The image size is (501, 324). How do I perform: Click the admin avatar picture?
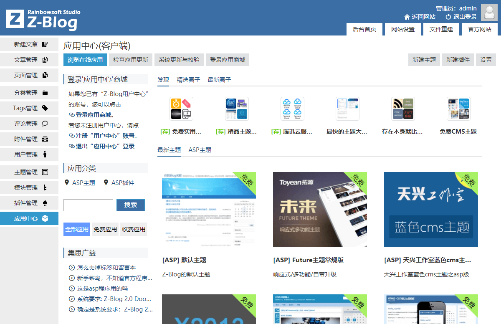(x=489, y=13)
